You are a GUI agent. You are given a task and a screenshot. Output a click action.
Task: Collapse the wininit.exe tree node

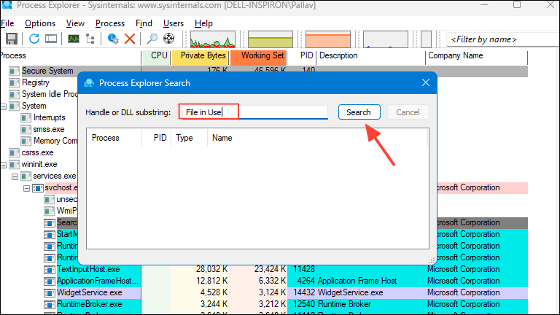pos(4,164)
